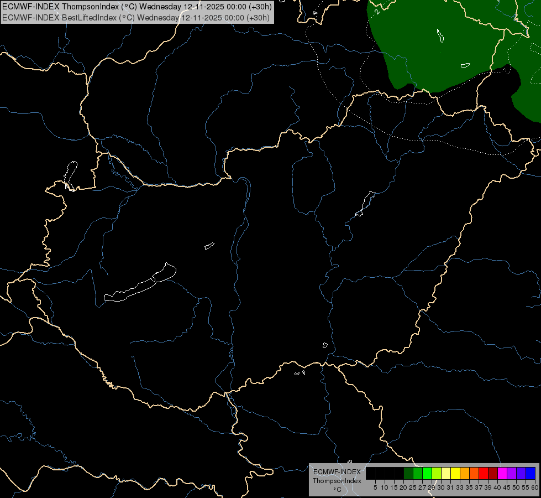541x498 pixels.
Task: Click the legend tick value '40'
Action: pyautogui.click(x=497, y=487)
